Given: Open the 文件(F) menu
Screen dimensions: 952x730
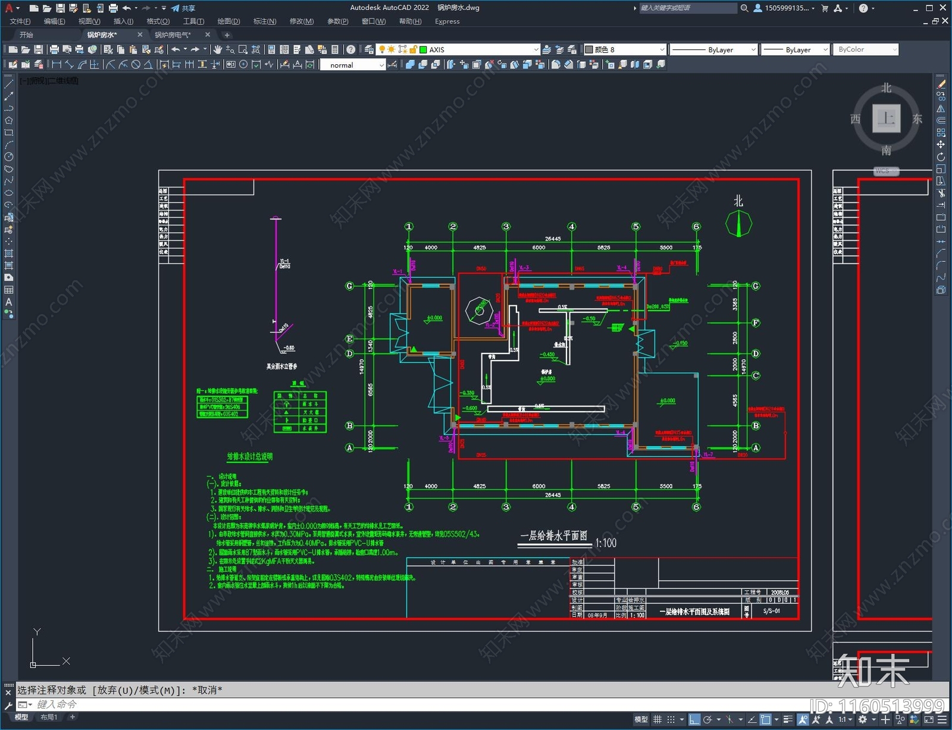Looking at the screenshot, I should tap(20, 21).
